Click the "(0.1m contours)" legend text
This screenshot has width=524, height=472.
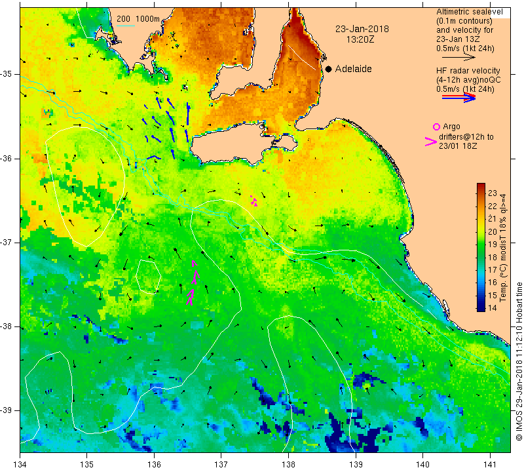pos(464,21)
